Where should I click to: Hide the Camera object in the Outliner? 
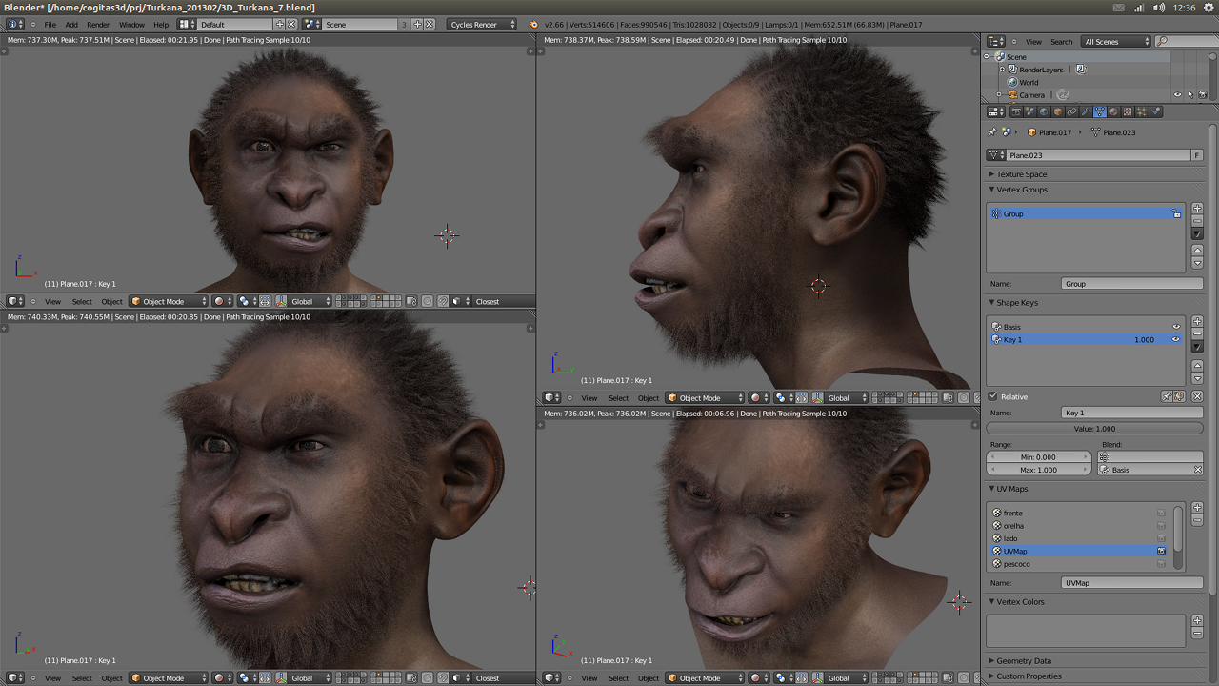[1177, 94]
